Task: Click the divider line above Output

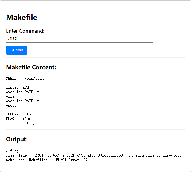Action: [x=95, y=129]
